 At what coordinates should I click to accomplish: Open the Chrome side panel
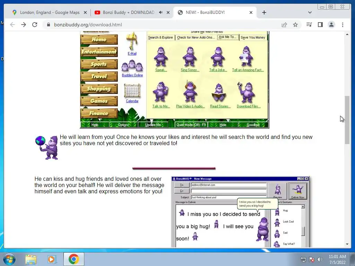(320, 25)
